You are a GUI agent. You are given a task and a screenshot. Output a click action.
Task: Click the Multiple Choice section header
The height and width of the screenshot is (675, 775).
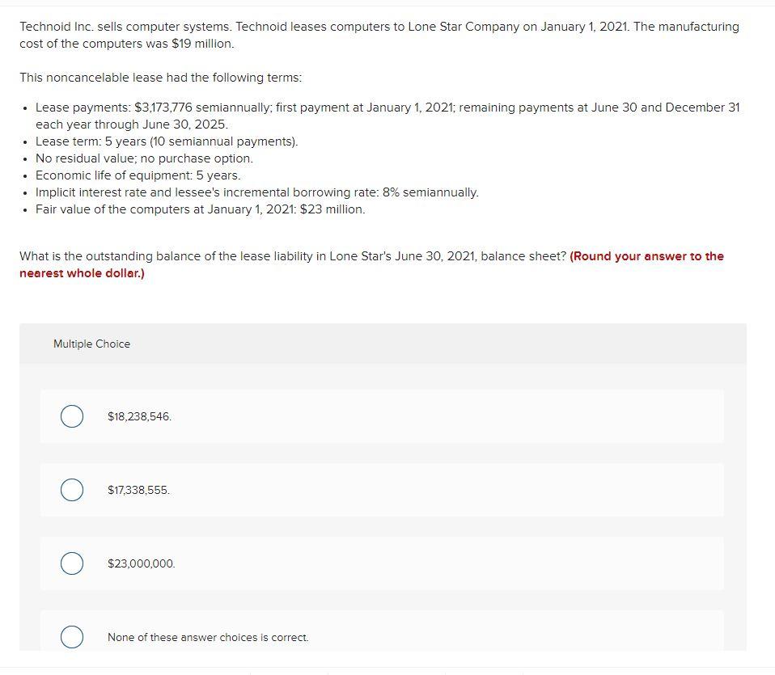pos(92,344)
